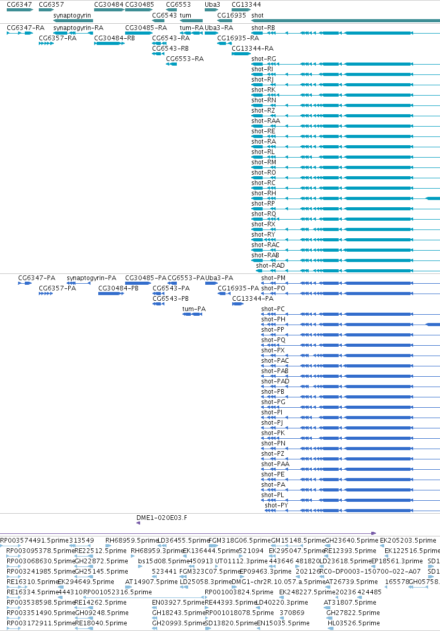Click the CG13344-RA transcript label

252,49
